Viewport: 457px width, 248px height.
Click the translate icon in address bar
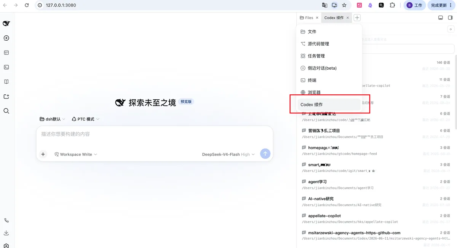(324, 5)
